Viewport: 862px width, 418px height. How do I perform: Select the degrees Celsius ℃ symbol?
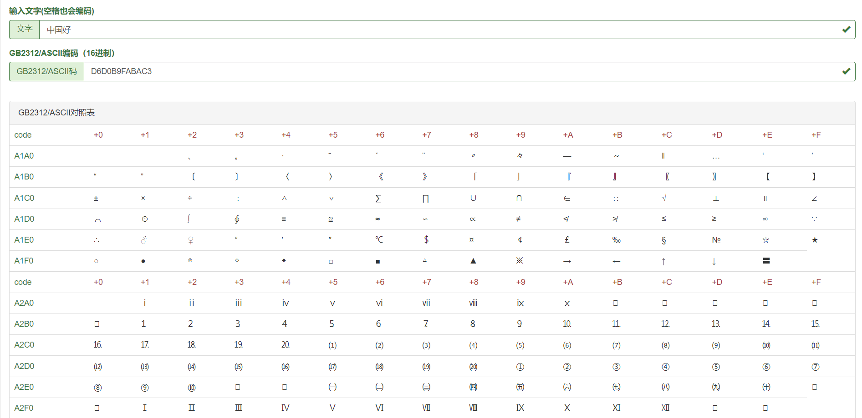379,239
